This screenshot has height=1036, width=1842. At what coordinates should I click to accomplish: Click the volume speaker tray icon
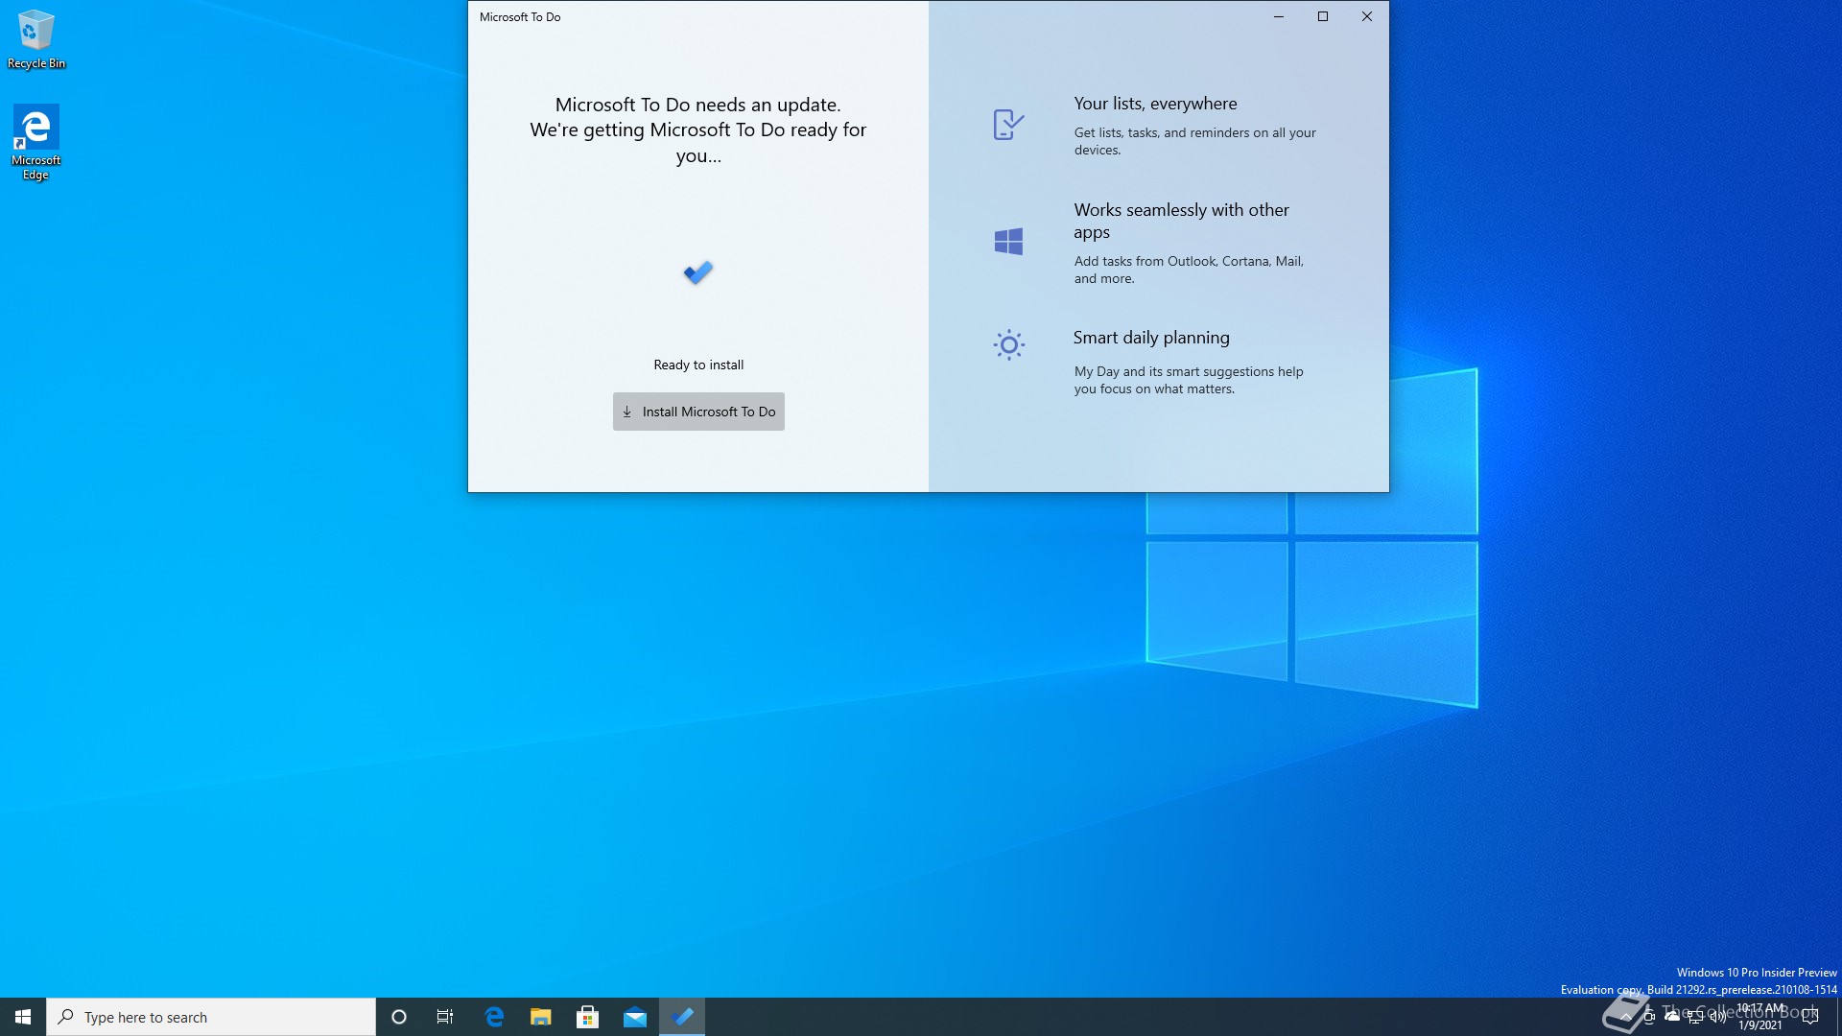pyautogui.click(x=1718, y=1017)
